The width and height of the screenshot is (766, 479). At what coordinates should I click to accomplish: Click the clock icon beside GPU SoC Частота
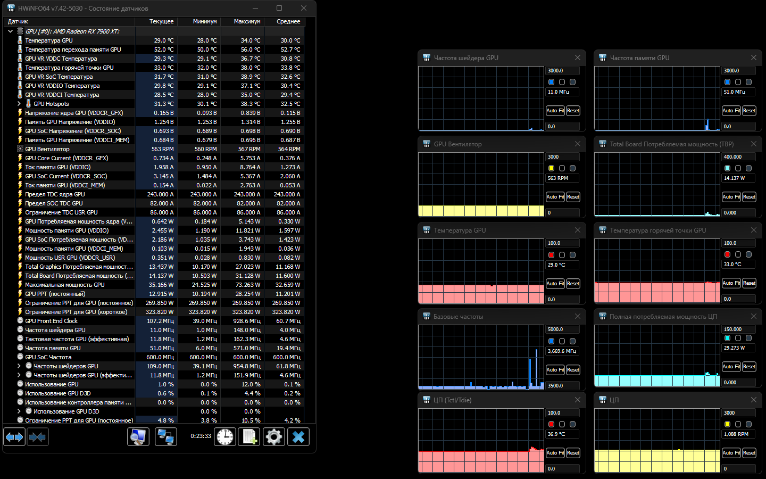click(20, 357)
